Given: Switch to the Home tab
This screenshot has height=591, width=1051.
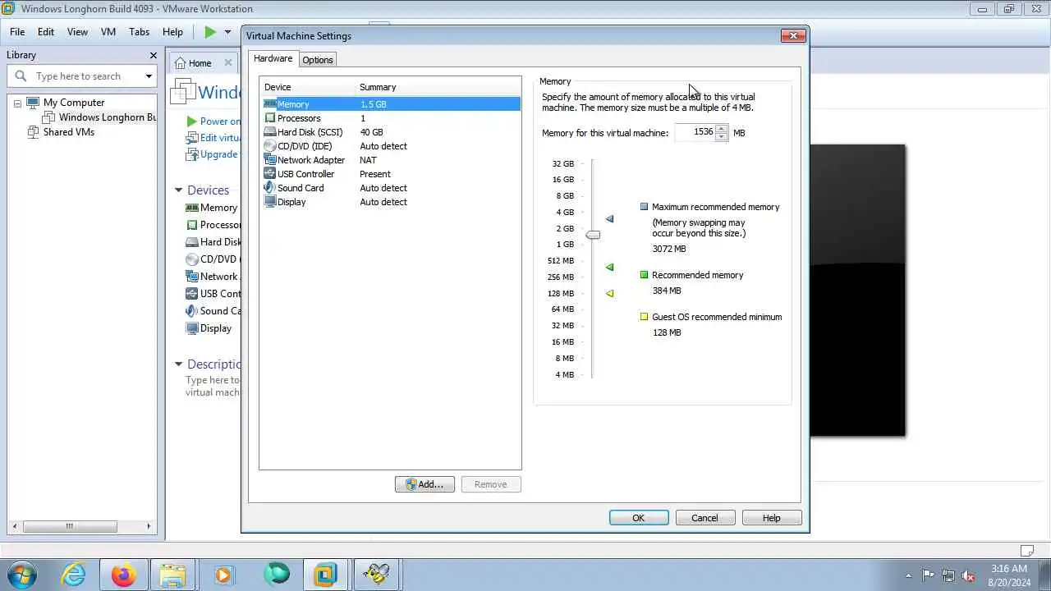Looking at the screenshot, I should 200,63.
